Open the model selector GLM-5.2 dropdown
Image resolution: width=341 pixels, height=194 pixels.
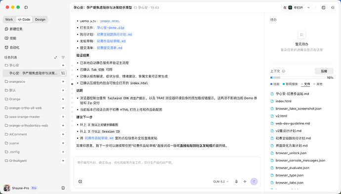(221, 181)
